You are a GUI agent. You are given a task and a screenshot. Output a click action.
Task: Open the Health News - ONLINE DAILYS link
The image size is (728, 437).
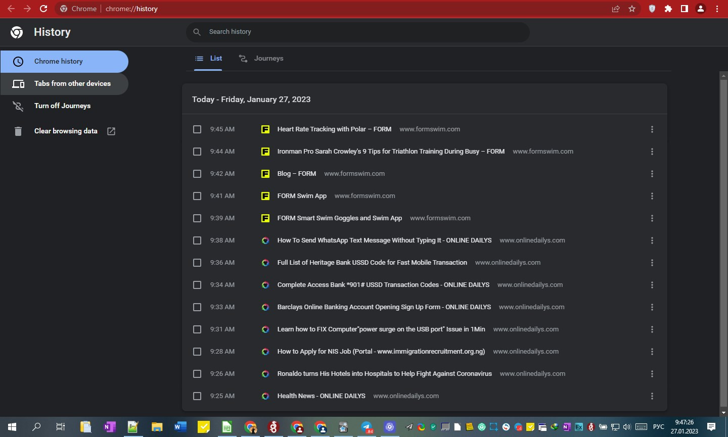click(x=321, y=396)
